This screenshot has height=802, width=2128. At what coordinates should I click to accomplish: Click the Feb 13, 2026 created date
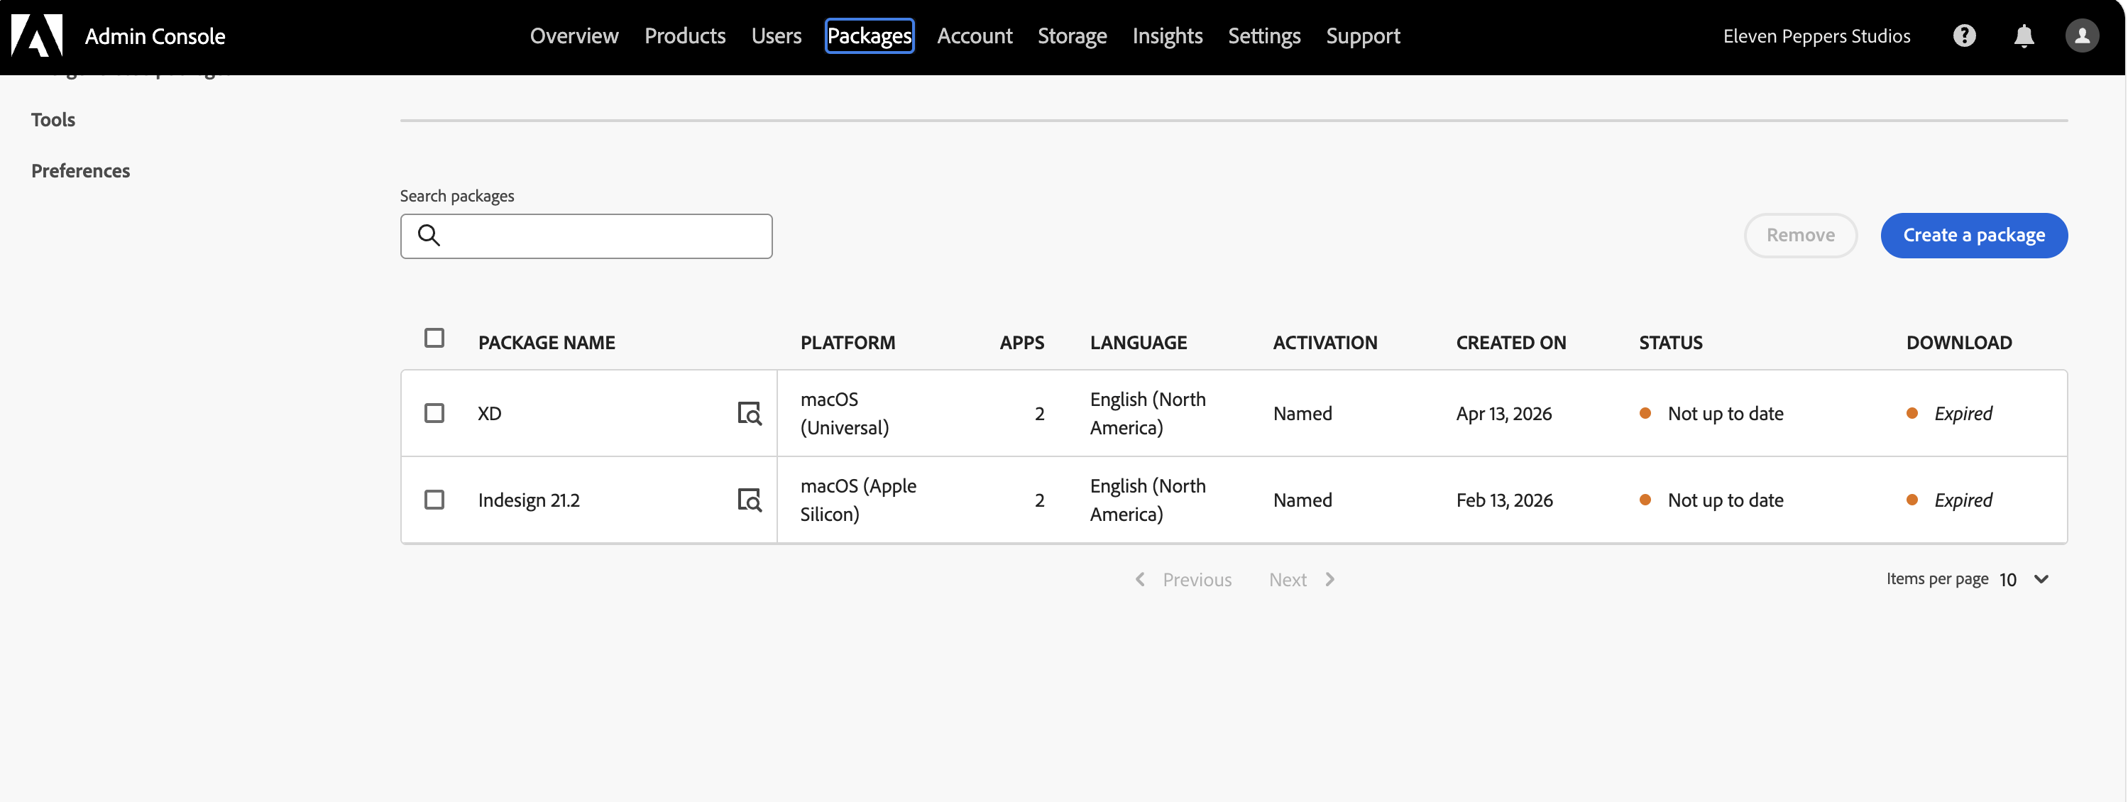click(1503, 500)
